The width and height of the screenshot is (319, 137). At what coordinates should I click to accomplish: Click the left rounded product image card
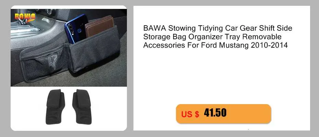point(69,68)
